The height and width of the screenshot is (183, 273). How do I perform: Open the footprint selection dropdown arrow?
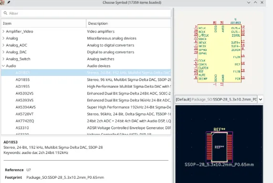tap(261, 100)
